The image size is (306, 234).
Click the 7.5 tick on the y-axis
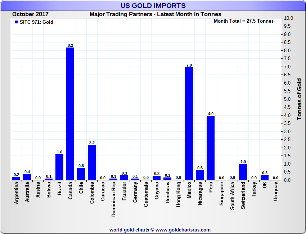tap(287, 59)
